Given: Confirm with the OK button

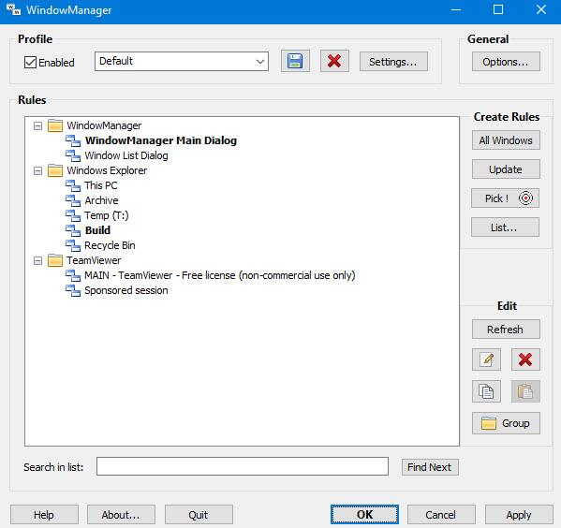Looking at the screenshot, I should tap(364, 514).
